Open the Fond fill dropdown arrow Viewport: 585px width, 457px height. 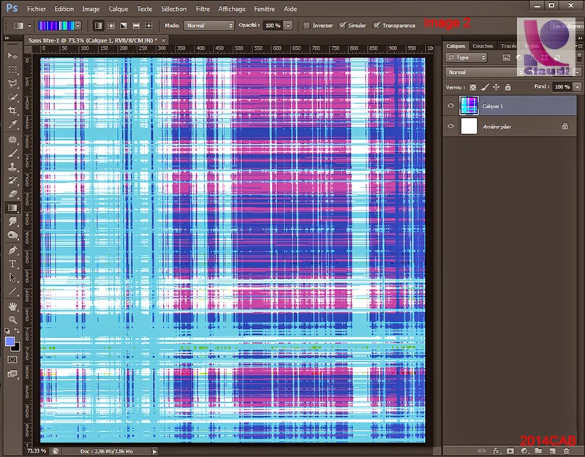coord(577,87)
